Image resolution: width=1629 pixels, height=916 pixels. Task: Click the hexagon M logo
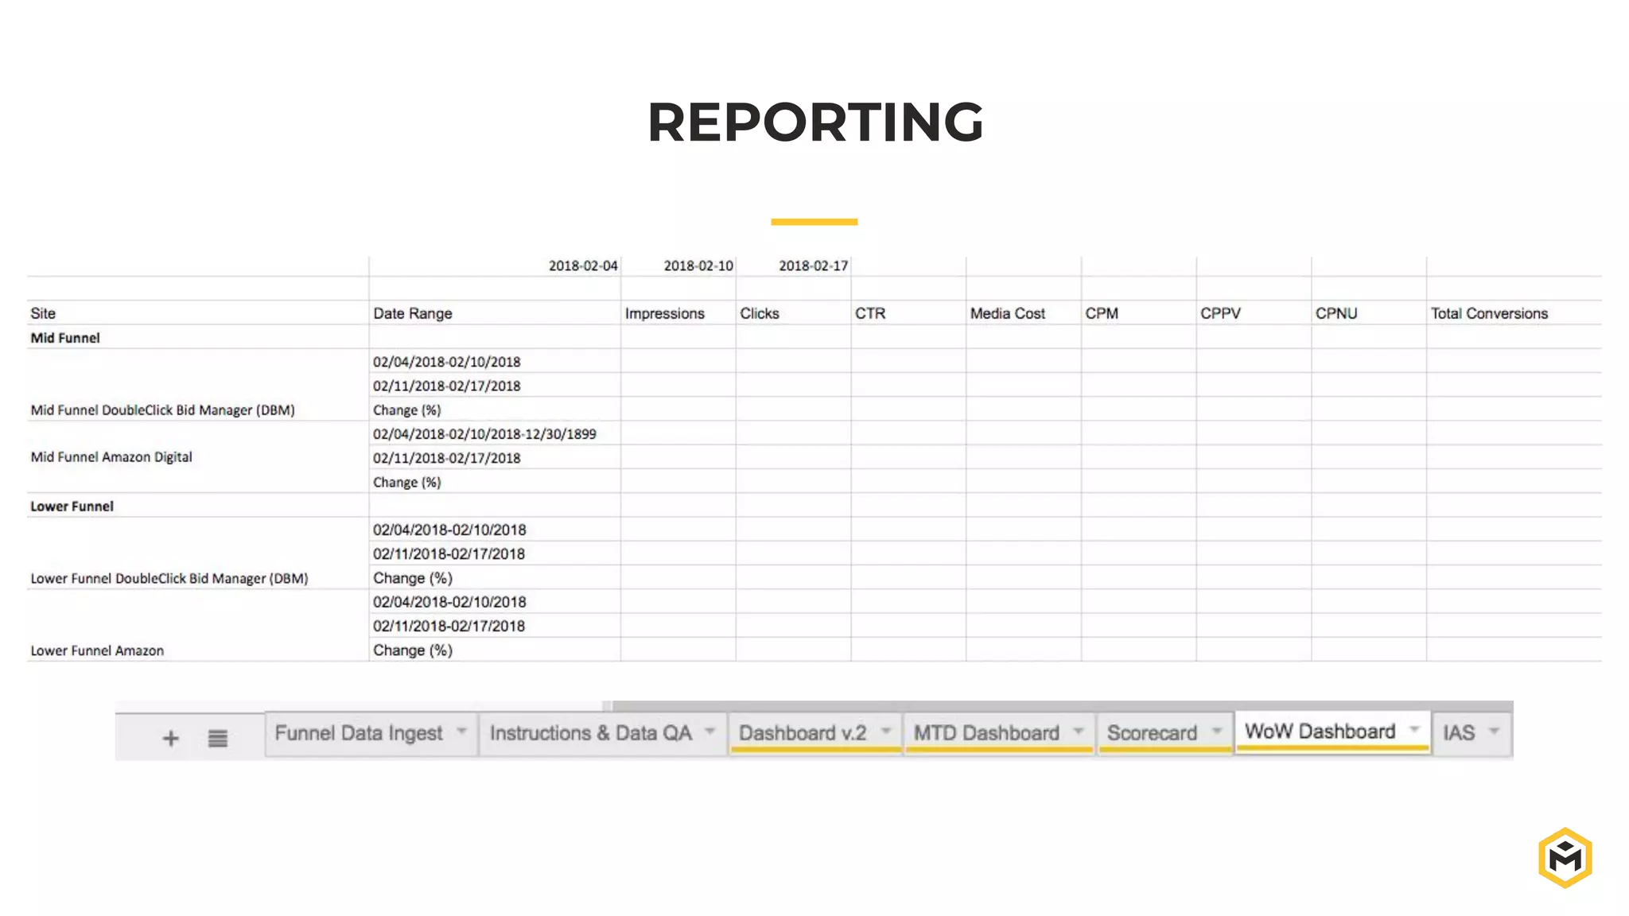pos(1565,857)
